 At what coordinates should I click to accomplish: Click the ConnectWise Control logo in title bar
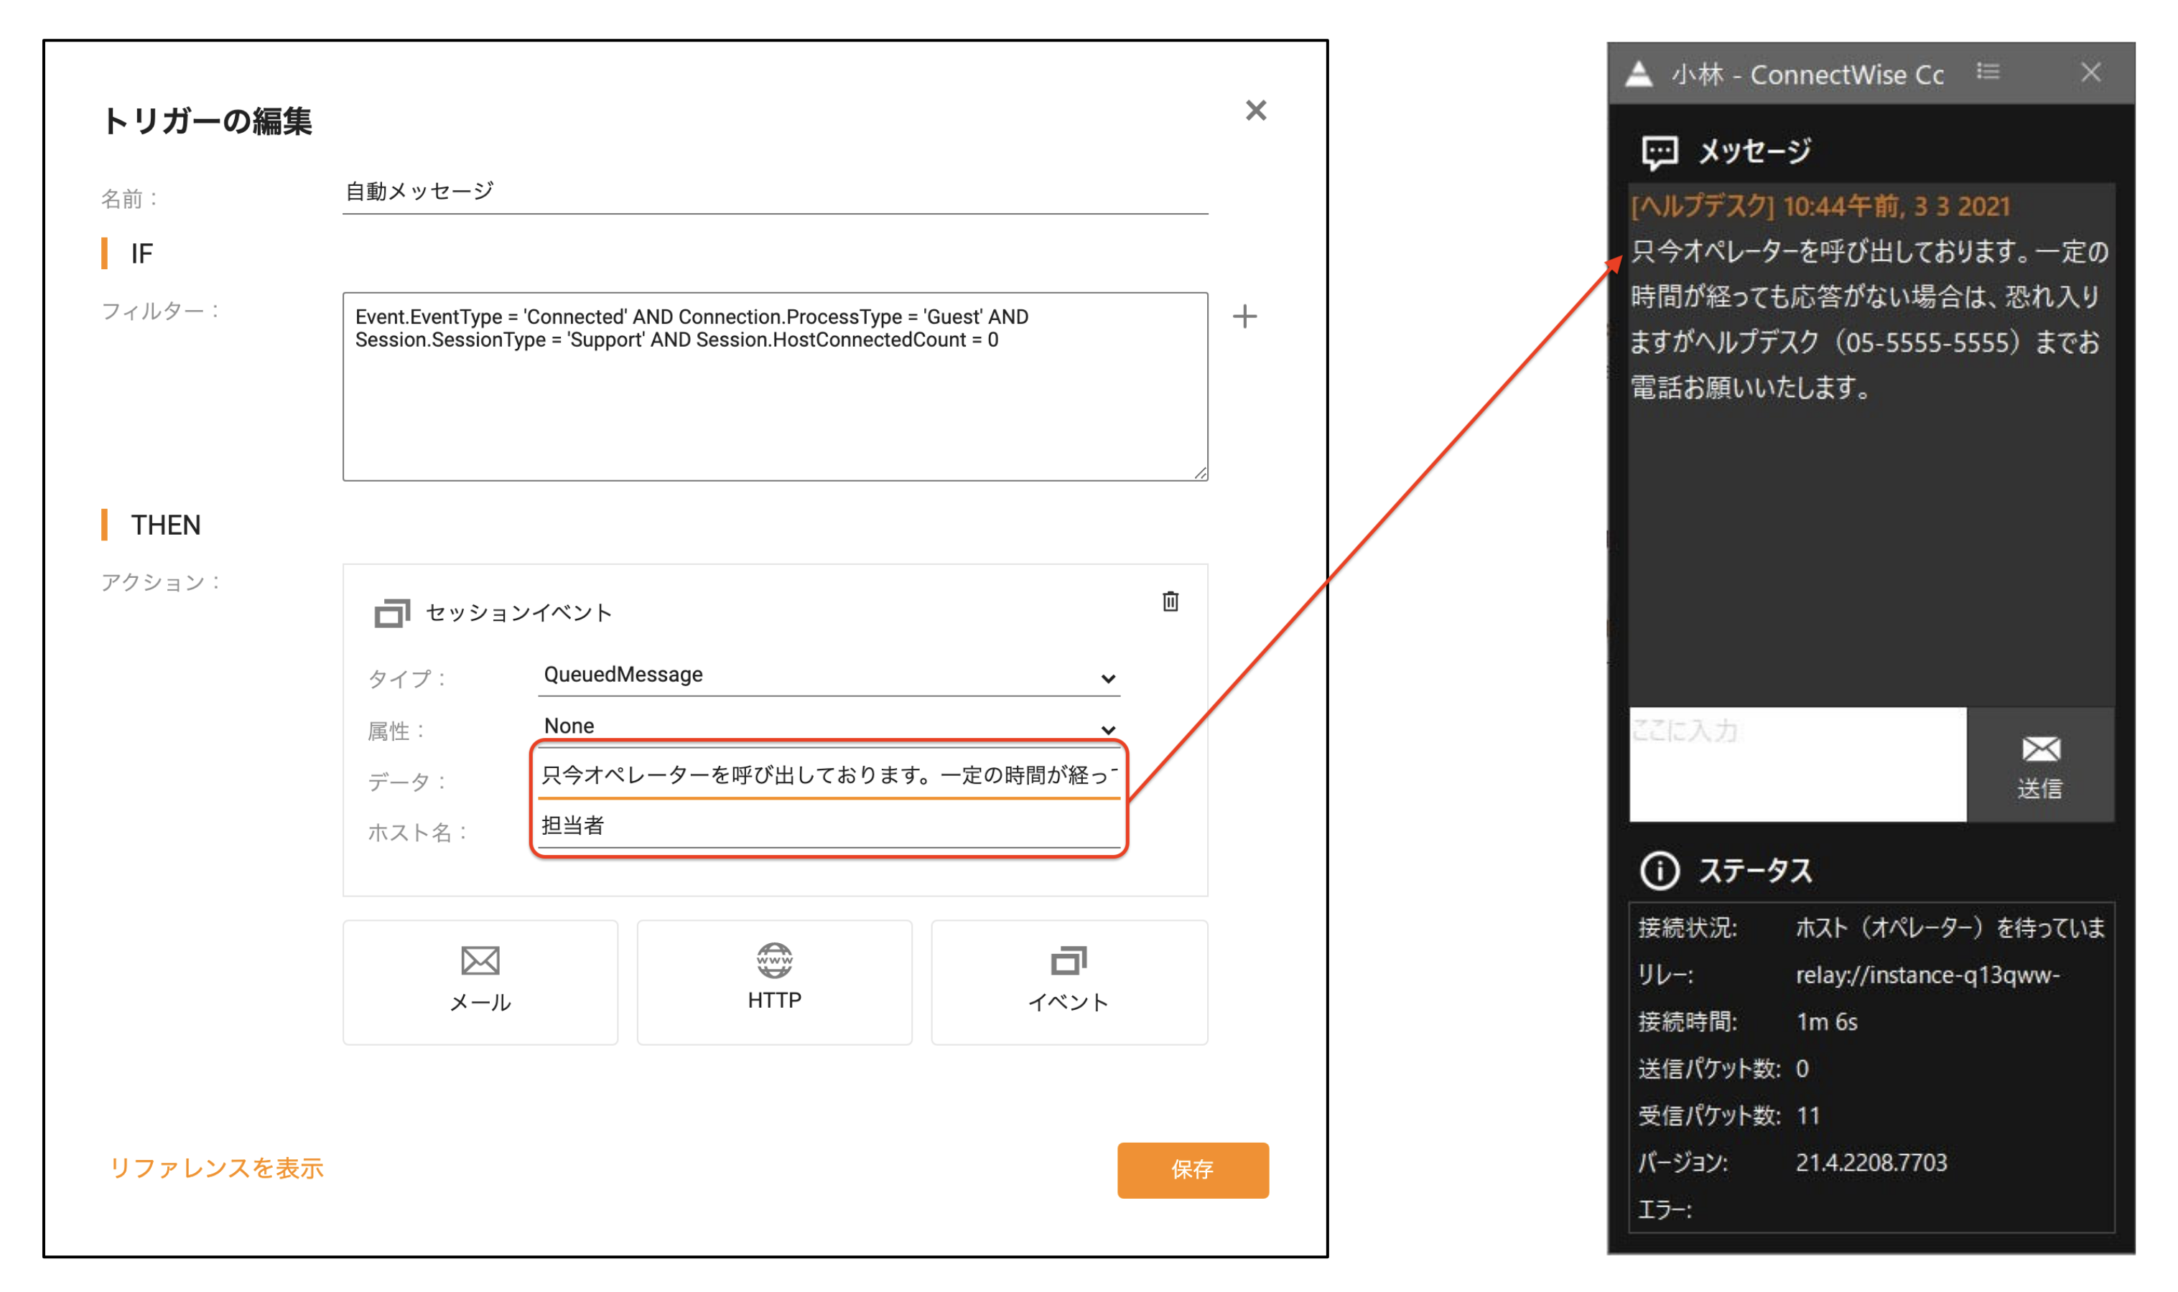tap(1638, 74)
